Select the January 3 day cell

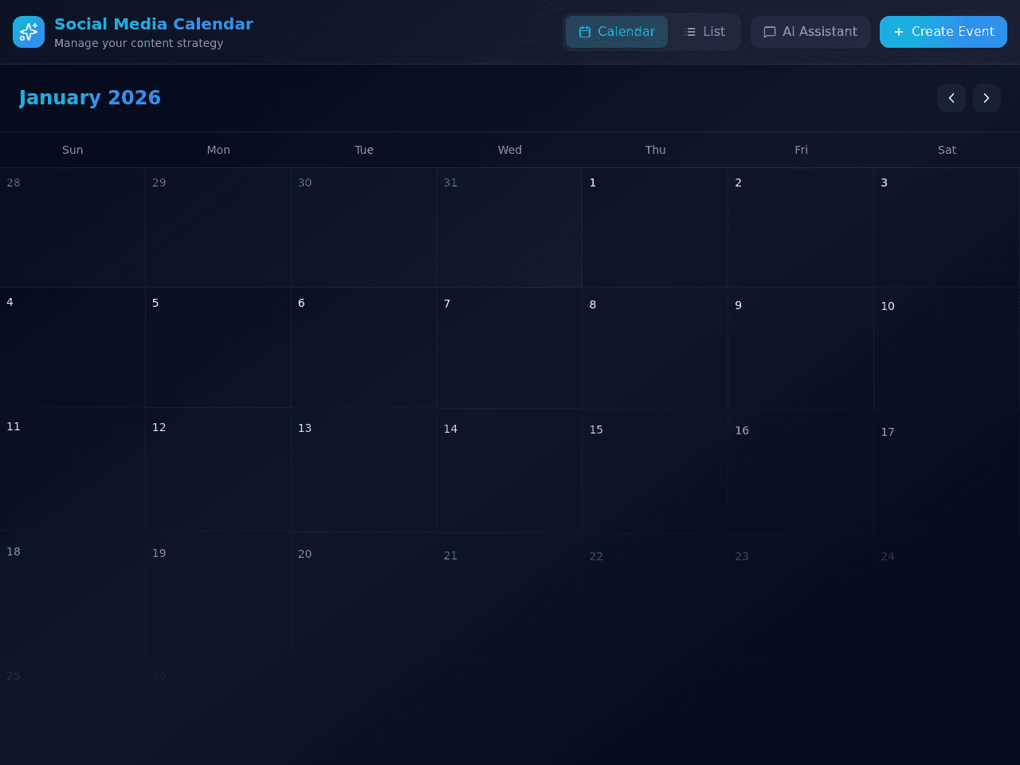tap(947, 228)
